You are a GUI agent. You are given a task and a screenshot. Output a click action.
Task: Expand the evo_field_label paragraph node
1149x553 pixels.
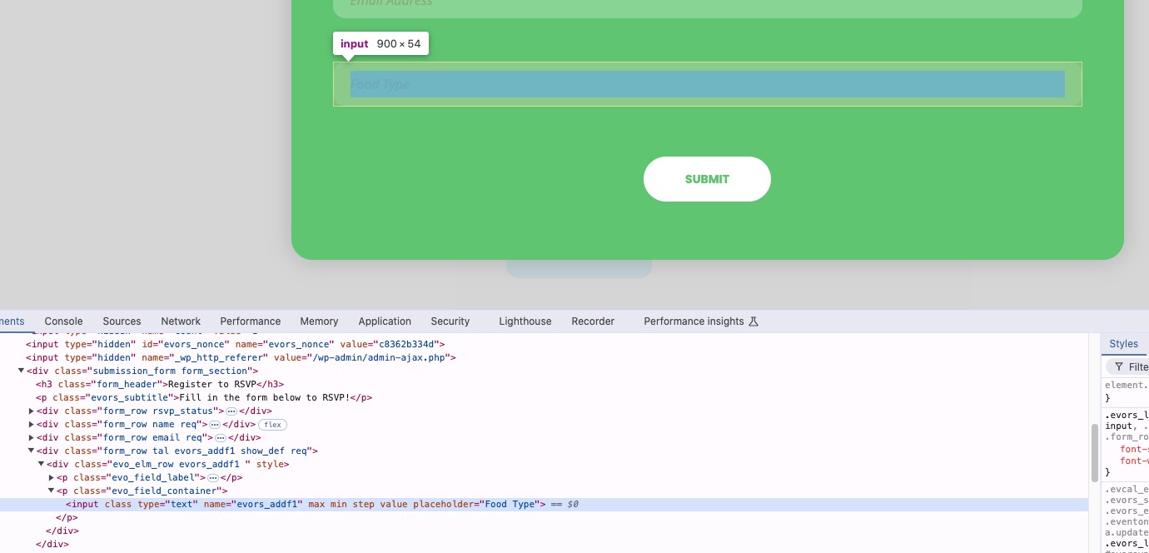[x=52, y=477]
